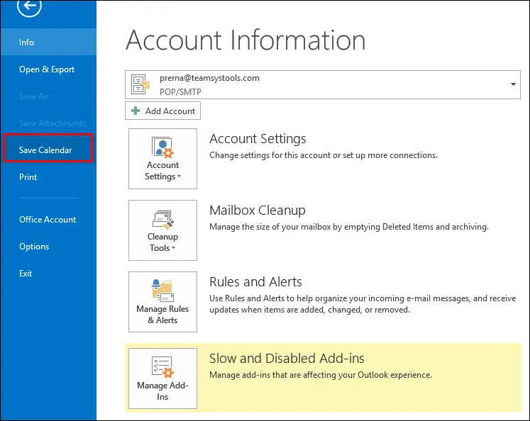
Task: Open the Office Account page
Action: pyautogui.click(x=48, y=220)
